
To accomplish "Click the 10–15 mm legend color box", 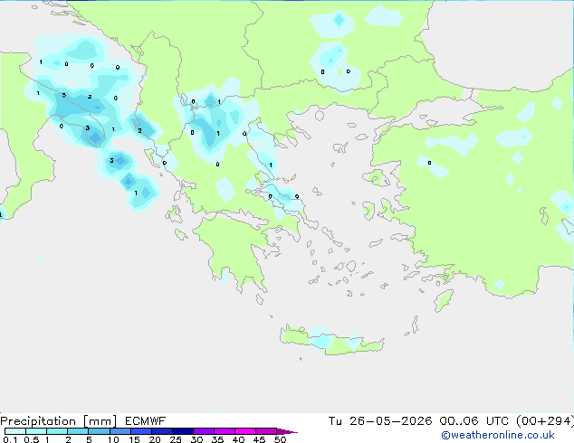I will pyautogui.click(x=120, y=431).
